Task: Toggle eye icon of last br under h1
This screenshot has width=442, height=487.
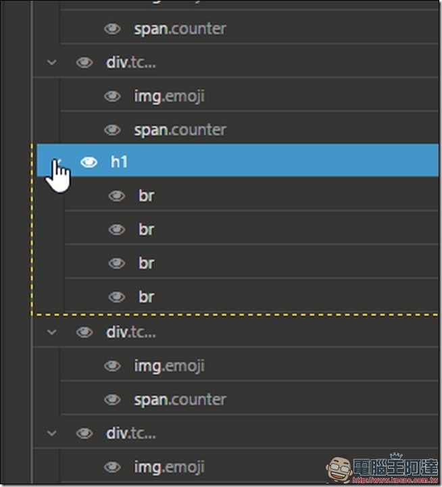Action: click(x=116, y=297)
